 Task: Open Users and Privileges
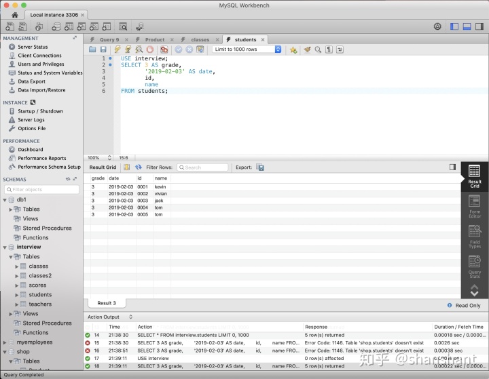pyautogui.click(x=41, y=64)
